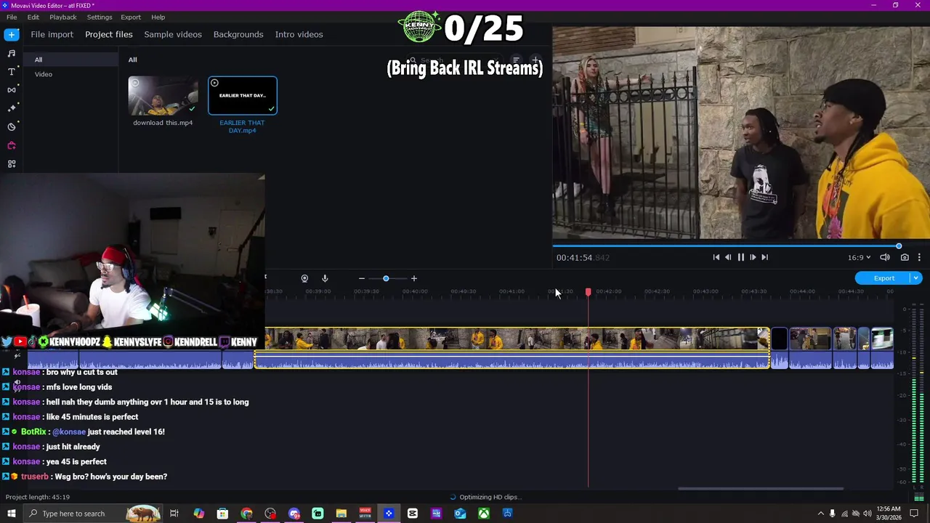The image size is (930, 523).
Task: Open the Transitions panel icon
Action: [11, 90]
